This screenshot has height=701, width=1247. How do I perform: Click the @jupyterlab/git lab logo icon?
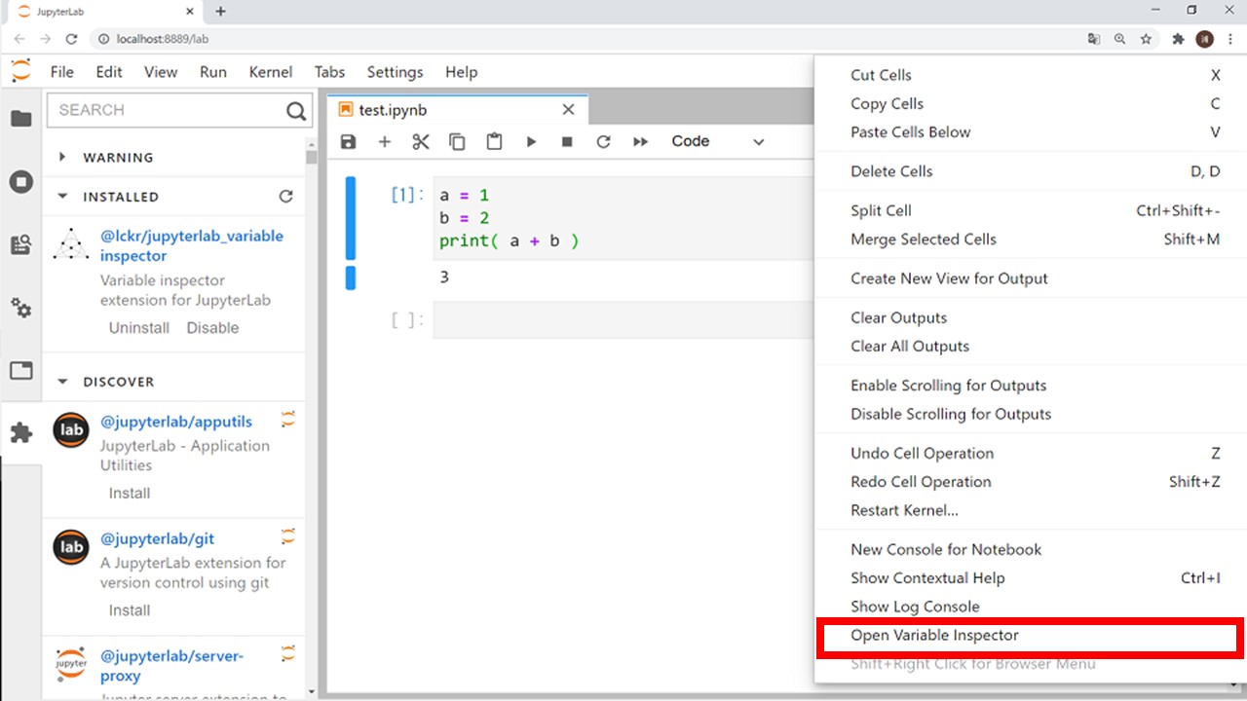(x=71, y=546)
